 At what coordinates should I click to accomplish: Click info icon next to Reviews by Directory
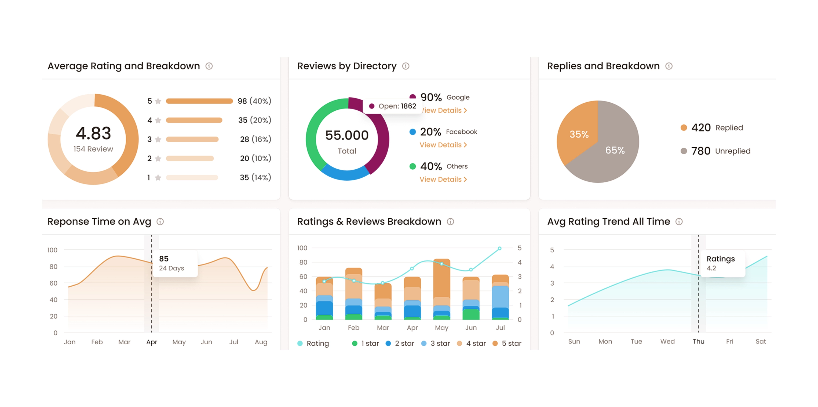tap(406, 66)
